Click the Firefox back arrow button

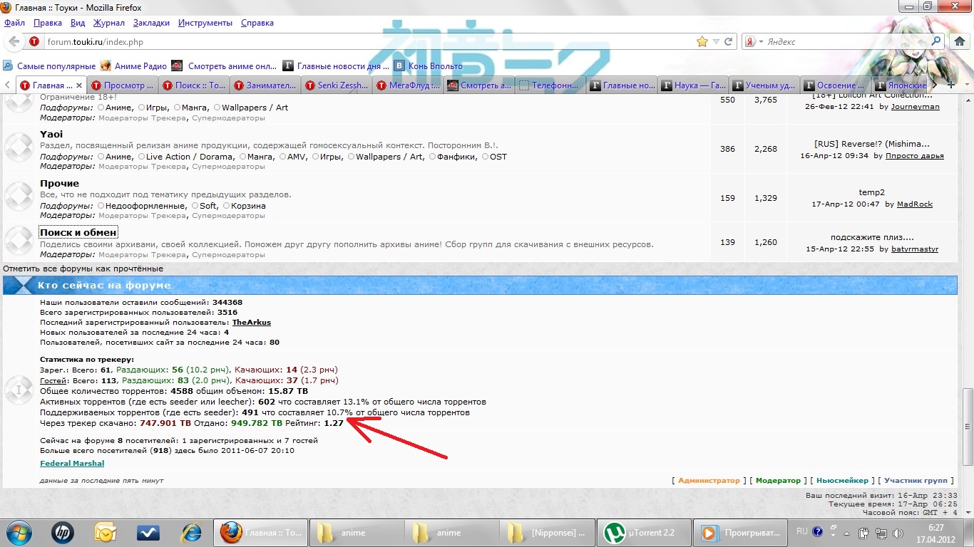[x=14, y=42]
